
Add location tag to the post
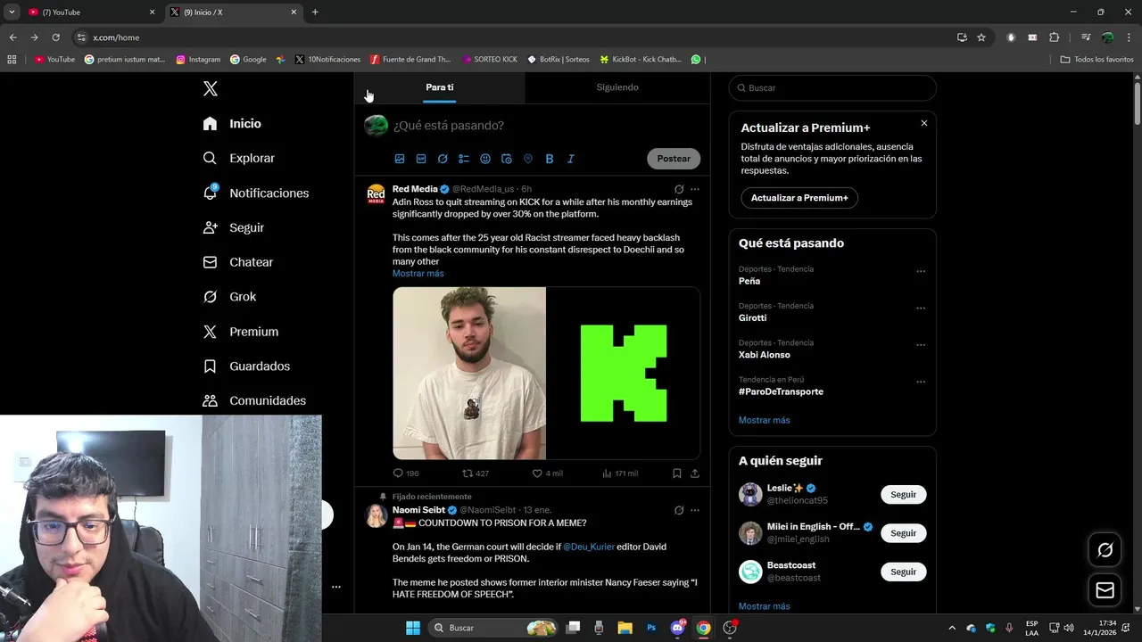point(528,159)
